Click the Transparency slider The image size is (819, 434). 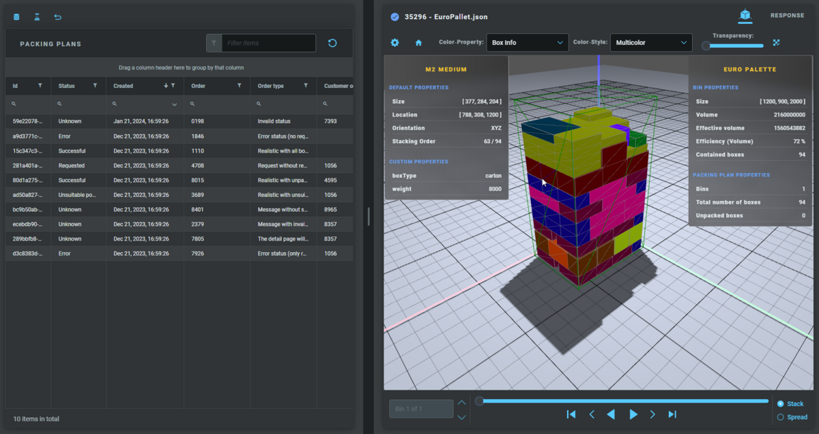pos(734,46)
